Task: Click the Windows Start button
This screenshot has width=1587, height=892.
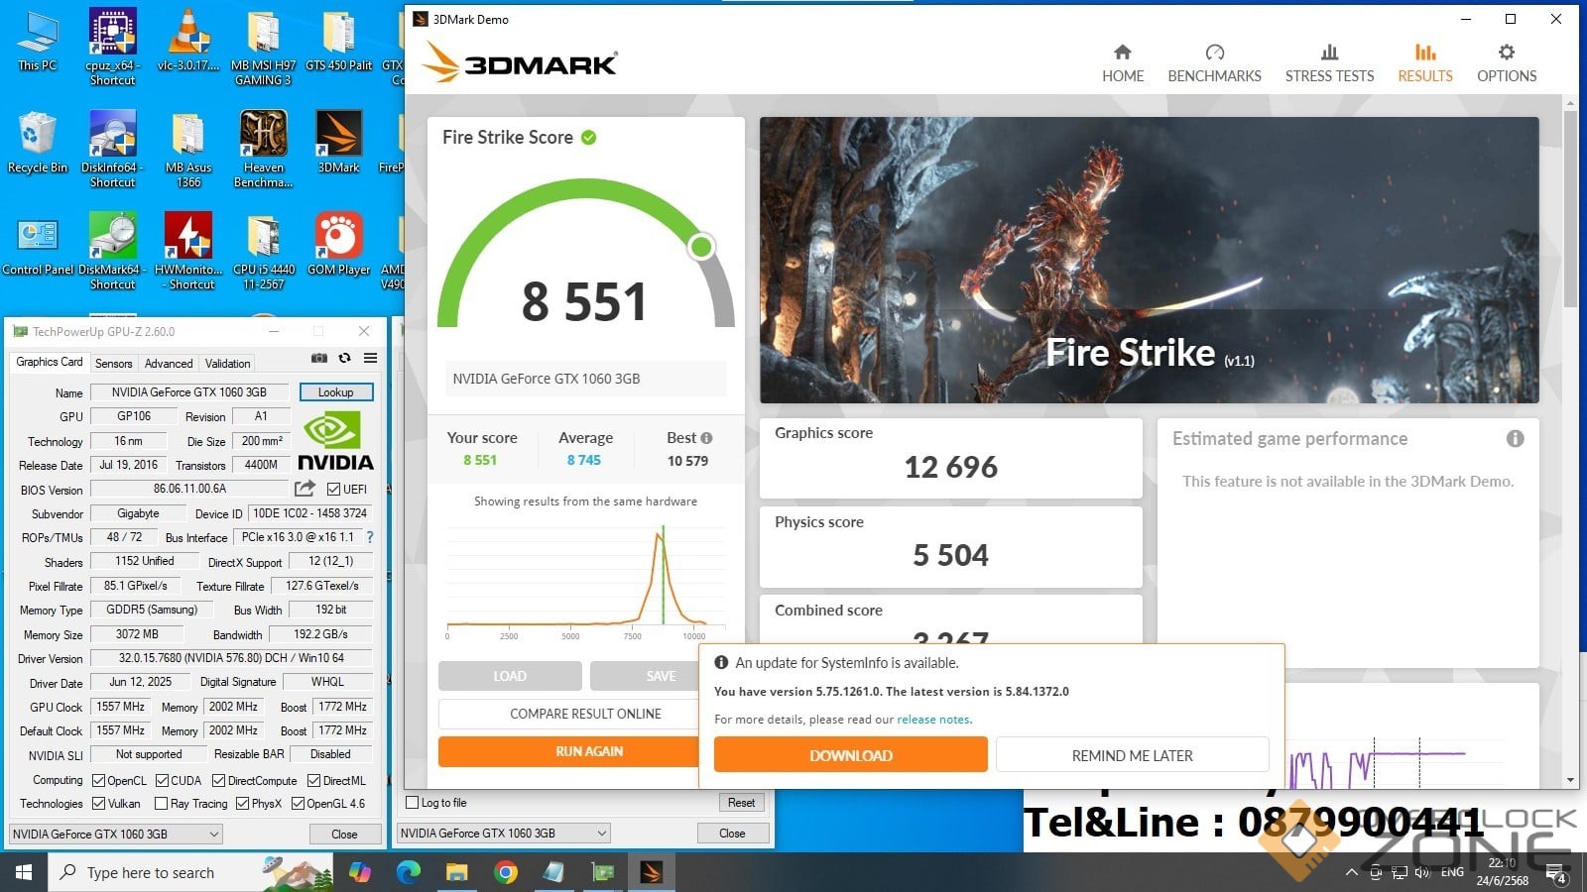Action: click(x=24, y=872)
